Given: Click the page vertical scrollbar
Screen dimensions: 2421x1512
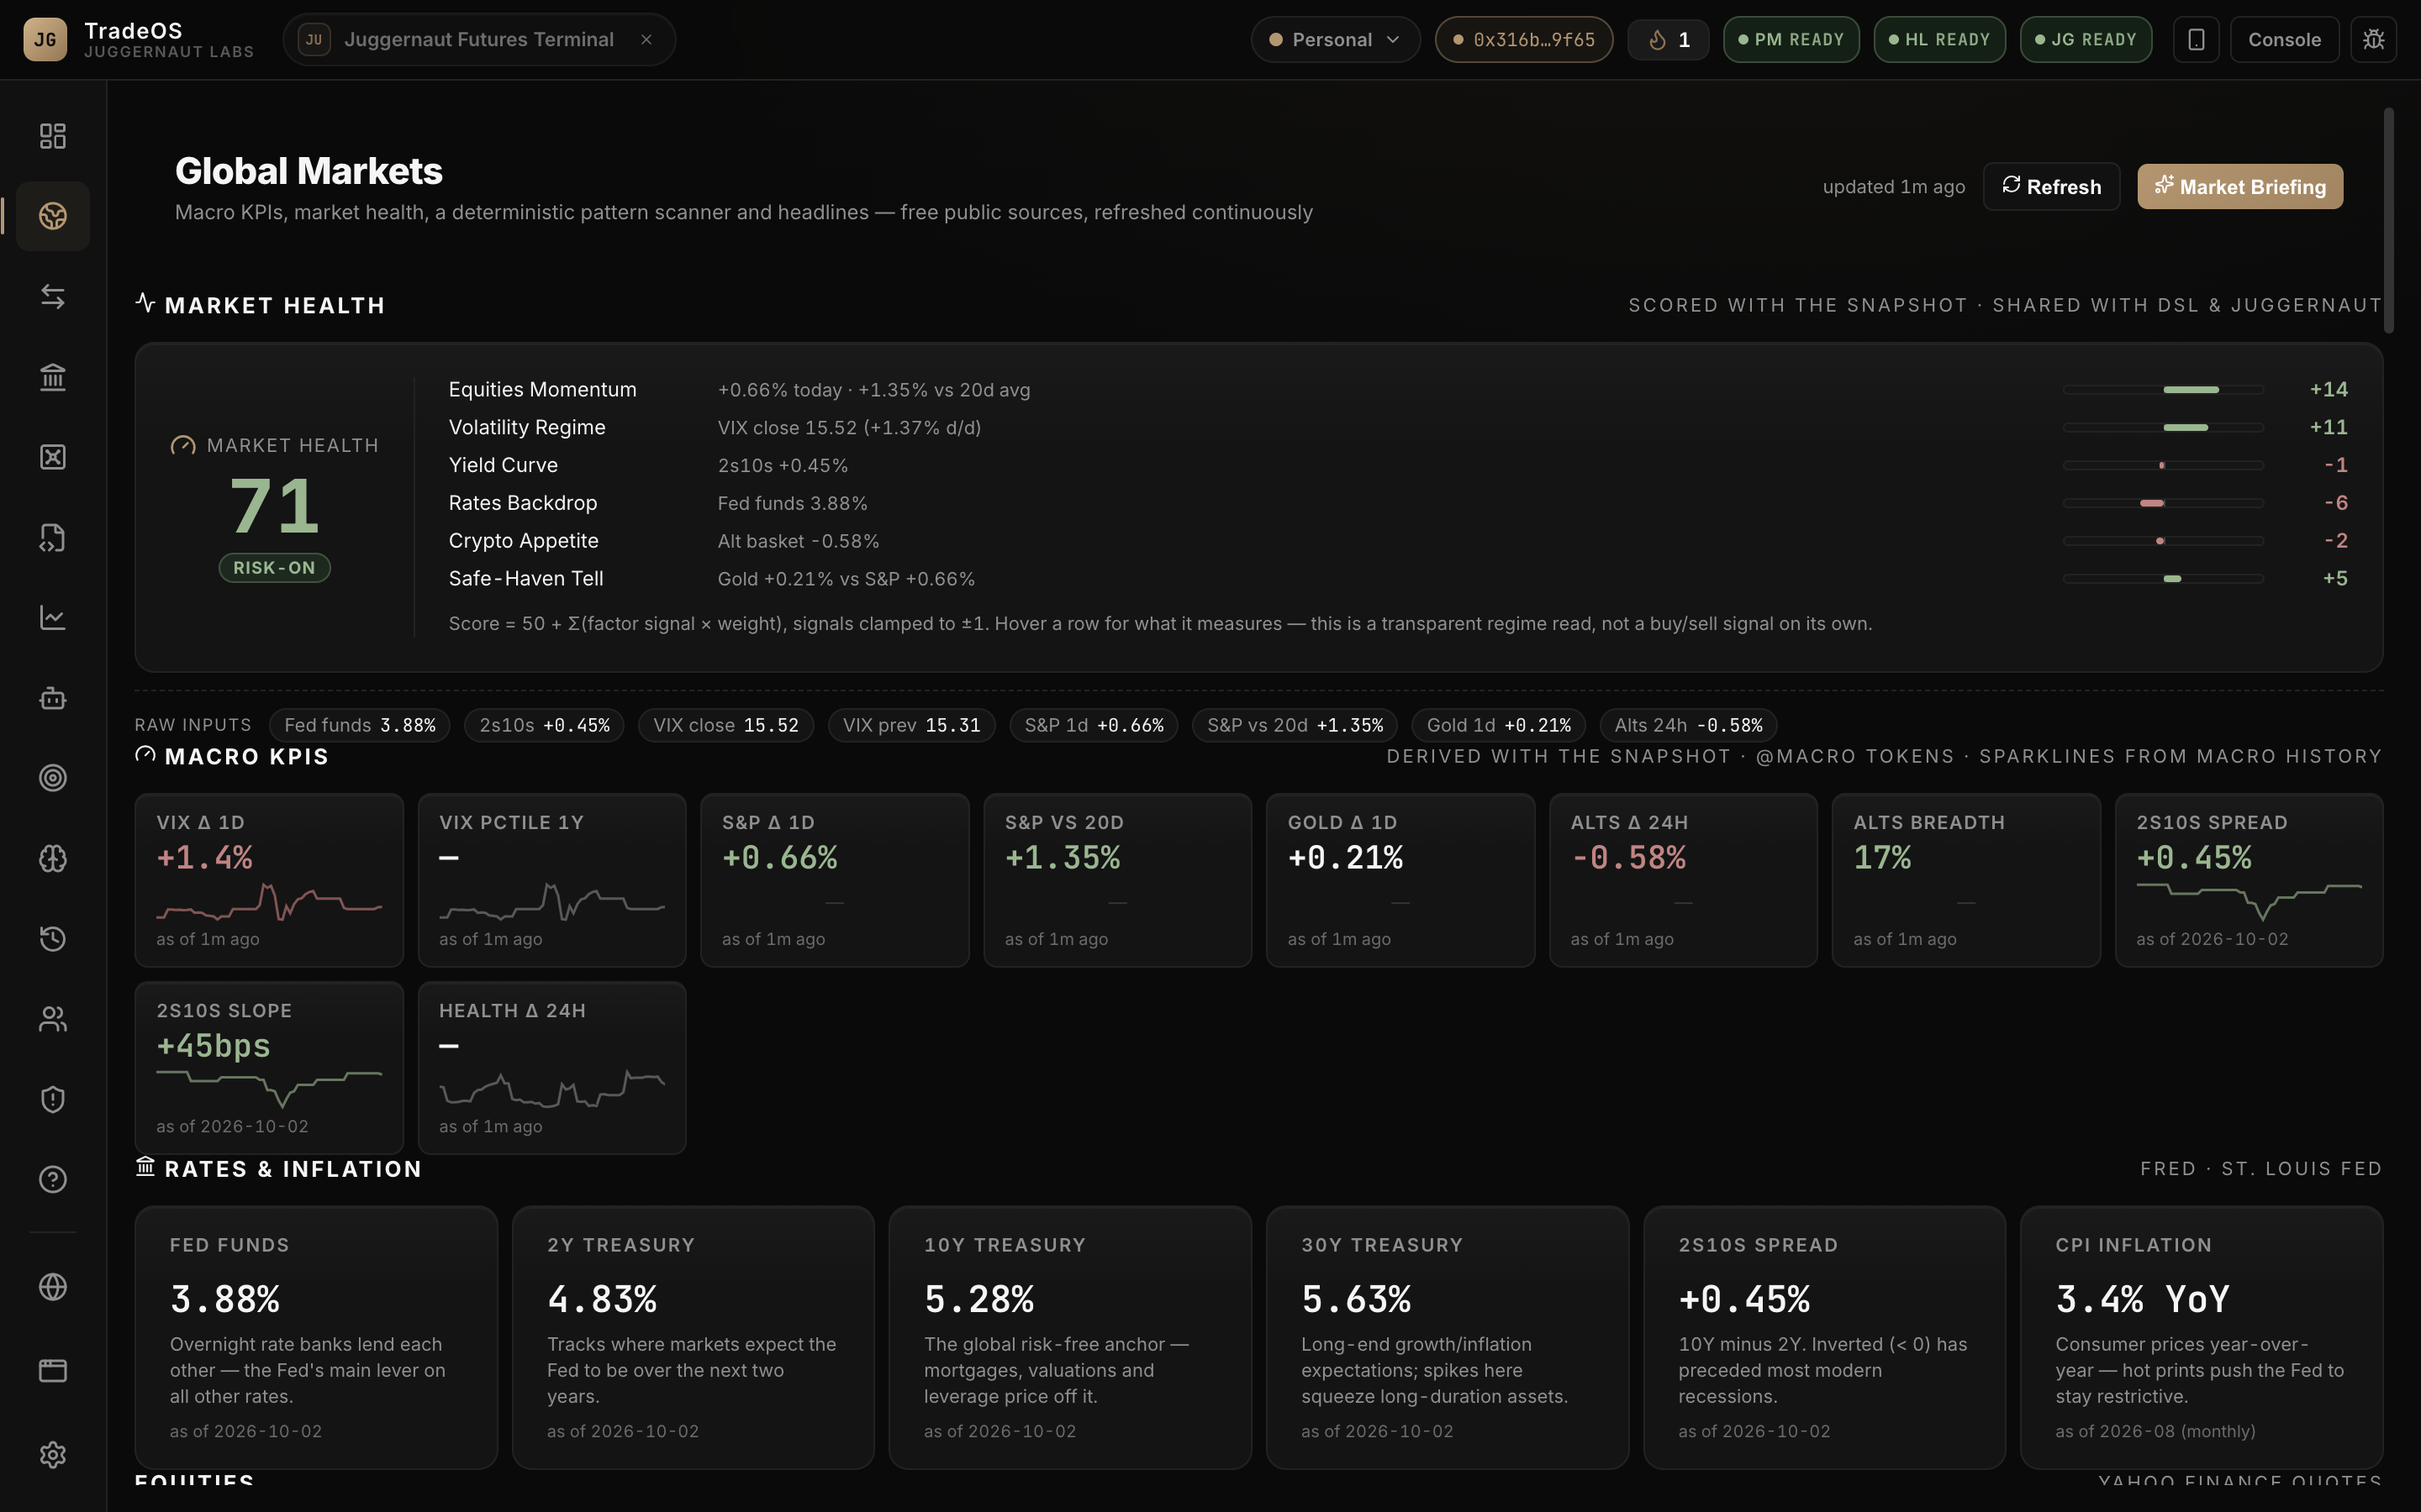Looking at the screenshot, I should 2389,220.
